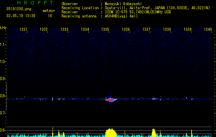
Task: Click the 1335 time marker
Action: [105, 29]
